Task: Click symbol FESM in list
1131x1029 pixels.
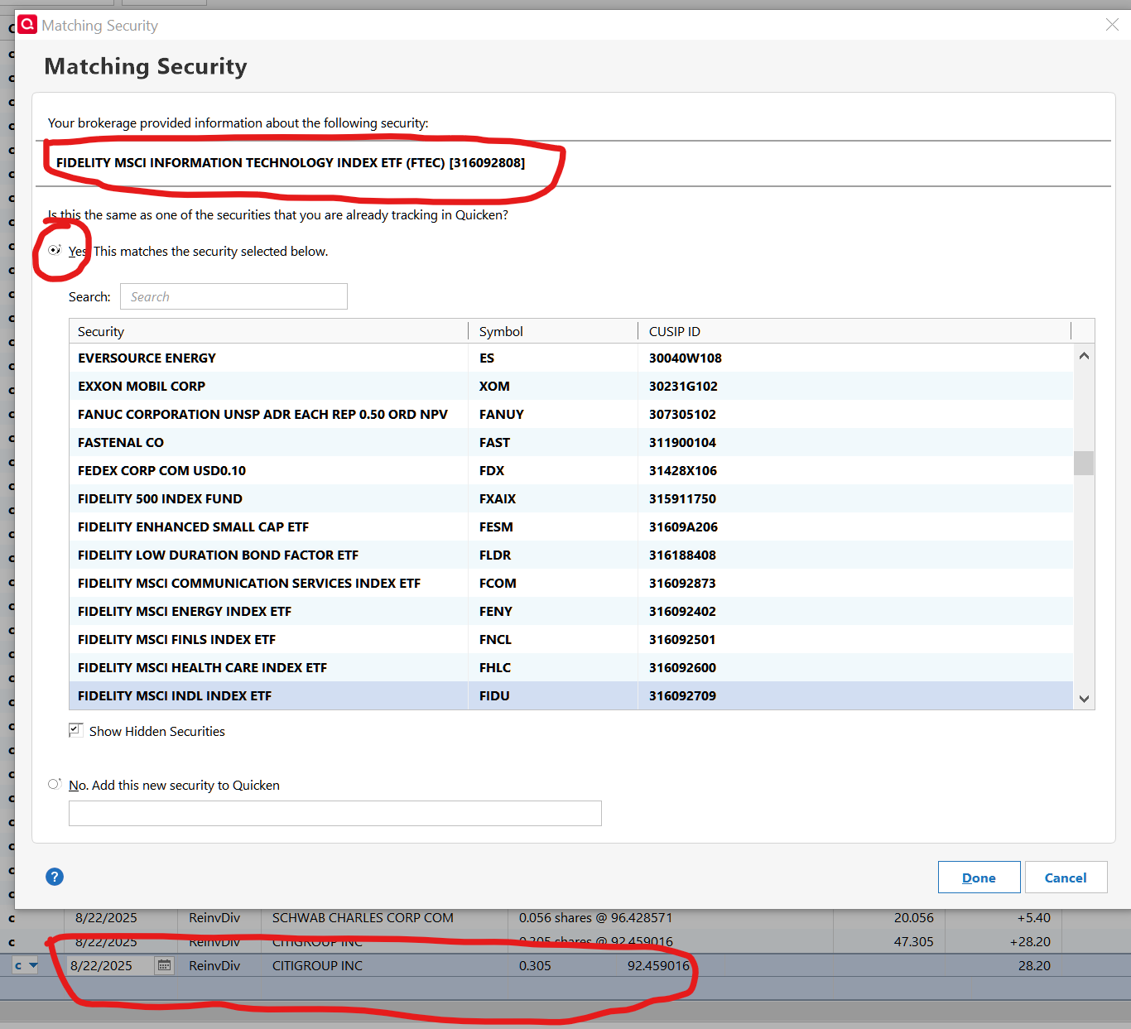Action: pyautogui.click(x=496, y=527)
